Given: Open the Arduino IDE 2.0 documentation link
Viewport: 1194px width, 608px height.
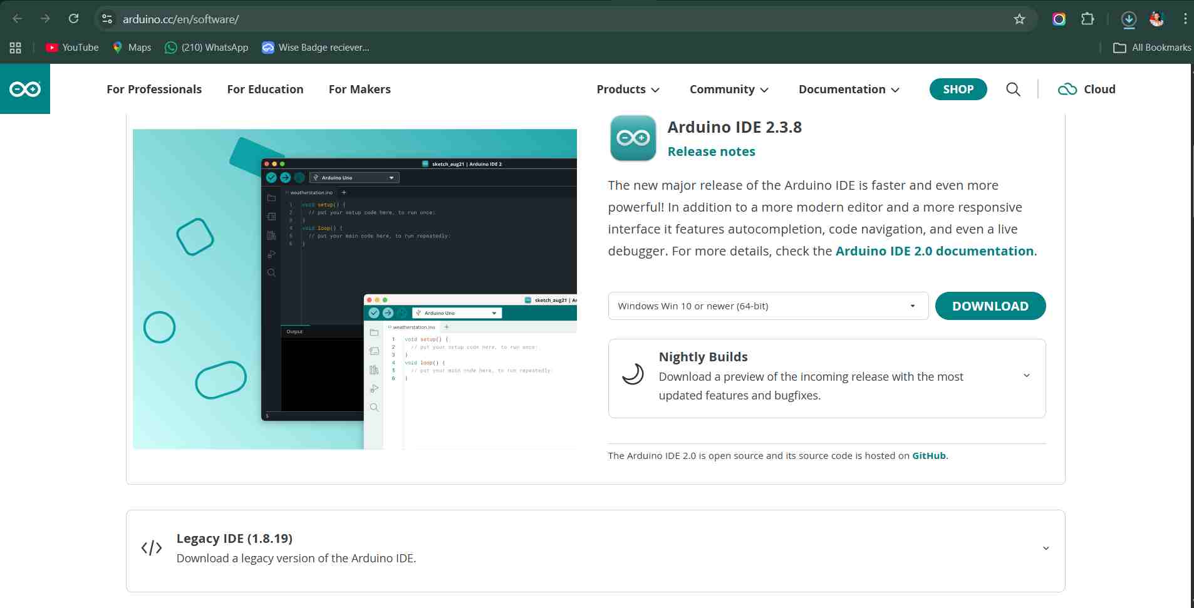Looking at the screenshot, I should click(x=935, y=251).
